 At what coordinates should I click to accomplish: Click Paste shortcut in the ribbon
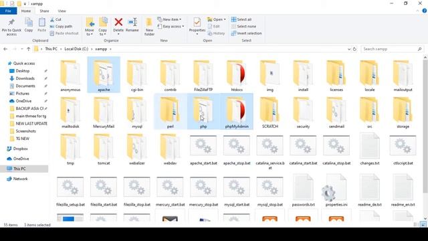pyautogui.click(x=64, y=33)
